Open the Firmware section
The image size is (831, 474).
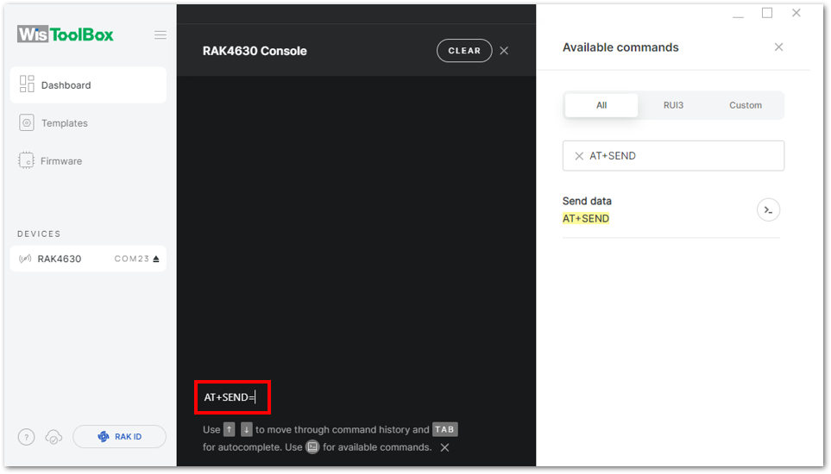pos(50,161)
